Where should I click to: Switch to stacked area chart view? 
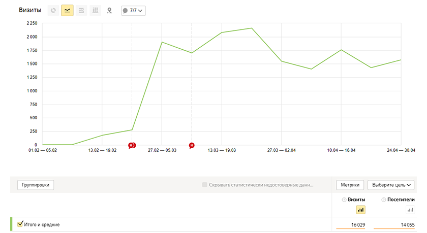coord(81,10)
